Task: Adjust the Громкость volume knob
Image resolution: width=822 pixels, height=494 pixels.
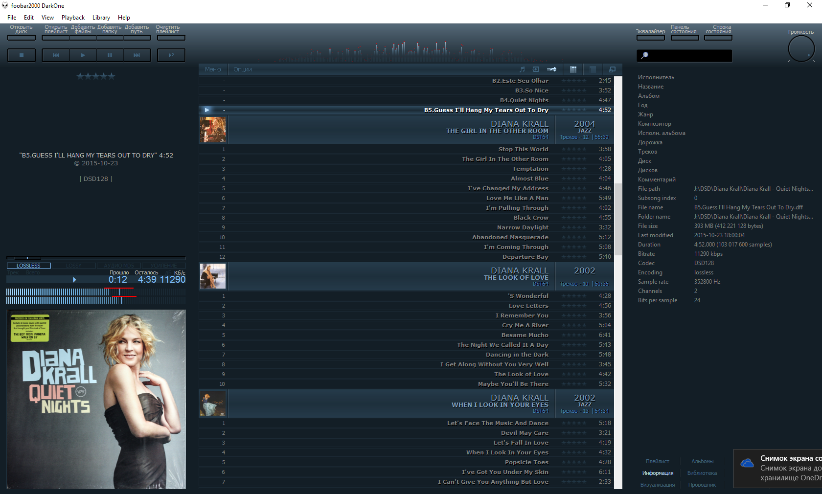Action: (x=801, y=49)
